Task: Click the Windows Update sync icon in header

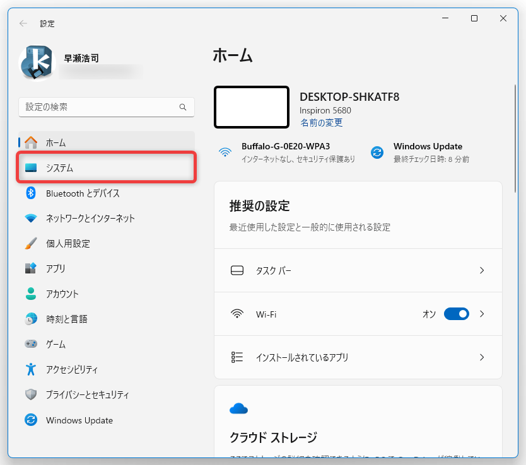Action: click(377, 152)
